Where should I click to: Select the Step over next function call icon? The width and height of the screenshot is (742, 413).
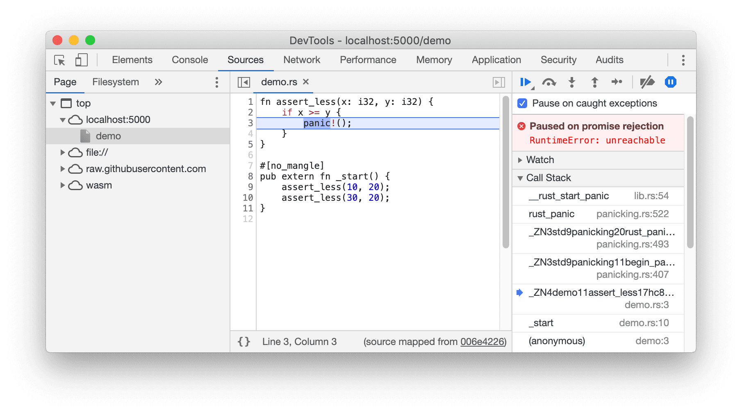[549, 82]
